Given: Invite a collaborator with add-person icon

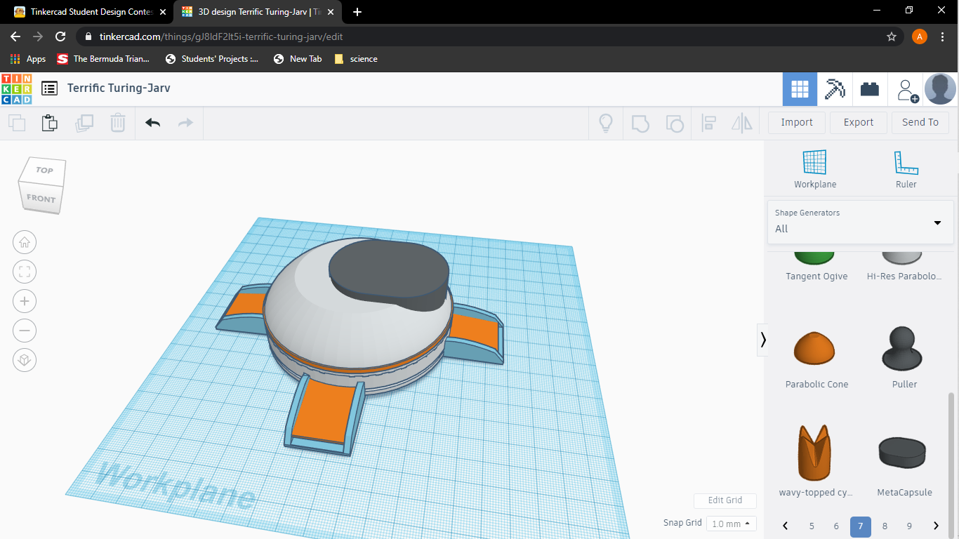Looking at the screenshot, I should [906, 90].
